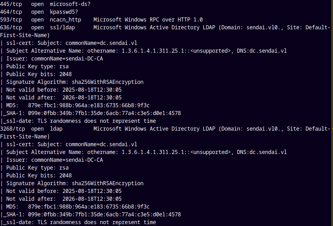Click sha256WithRSAEncryption algorithm under port 636
Screen dimensions: 333x226
[108, 82]
